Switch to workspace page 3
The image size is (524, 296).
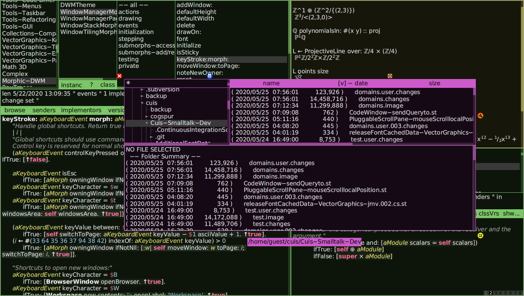coord(496,293)
